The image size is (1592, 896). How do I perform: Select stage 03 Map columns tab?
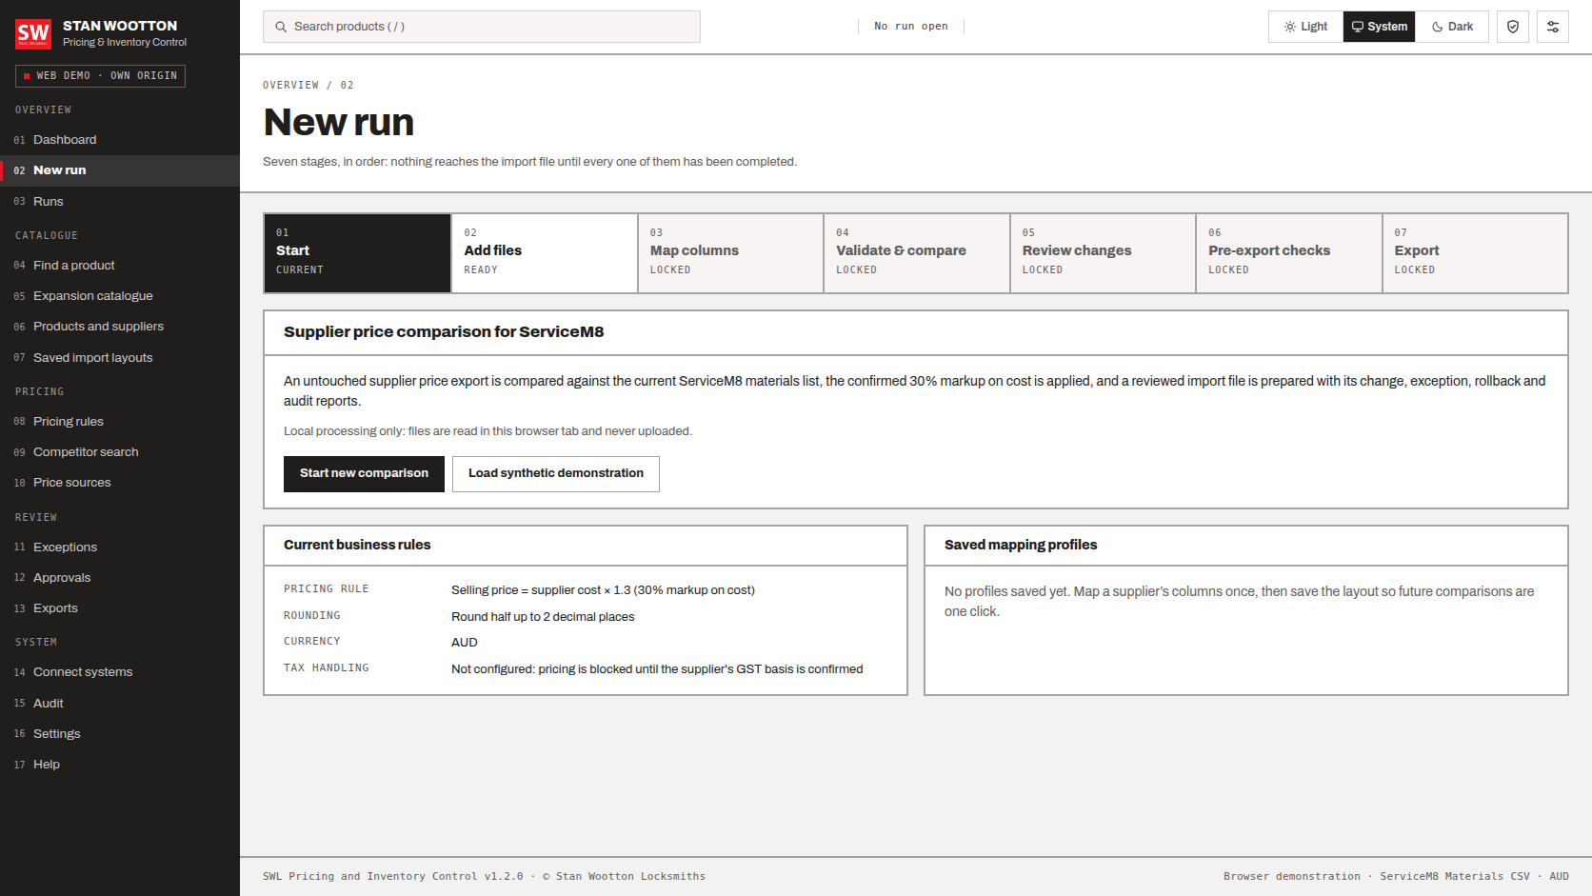pyautogui.click(x=730, y=253)
